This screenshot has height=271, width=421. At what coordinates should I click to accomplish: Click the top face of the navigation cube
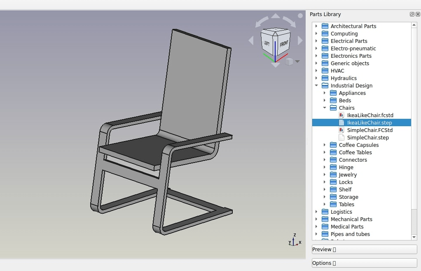(275, 31)
